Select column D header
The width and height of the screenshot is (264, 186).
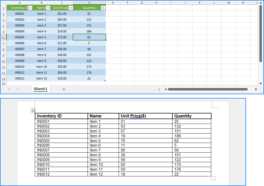89,2
